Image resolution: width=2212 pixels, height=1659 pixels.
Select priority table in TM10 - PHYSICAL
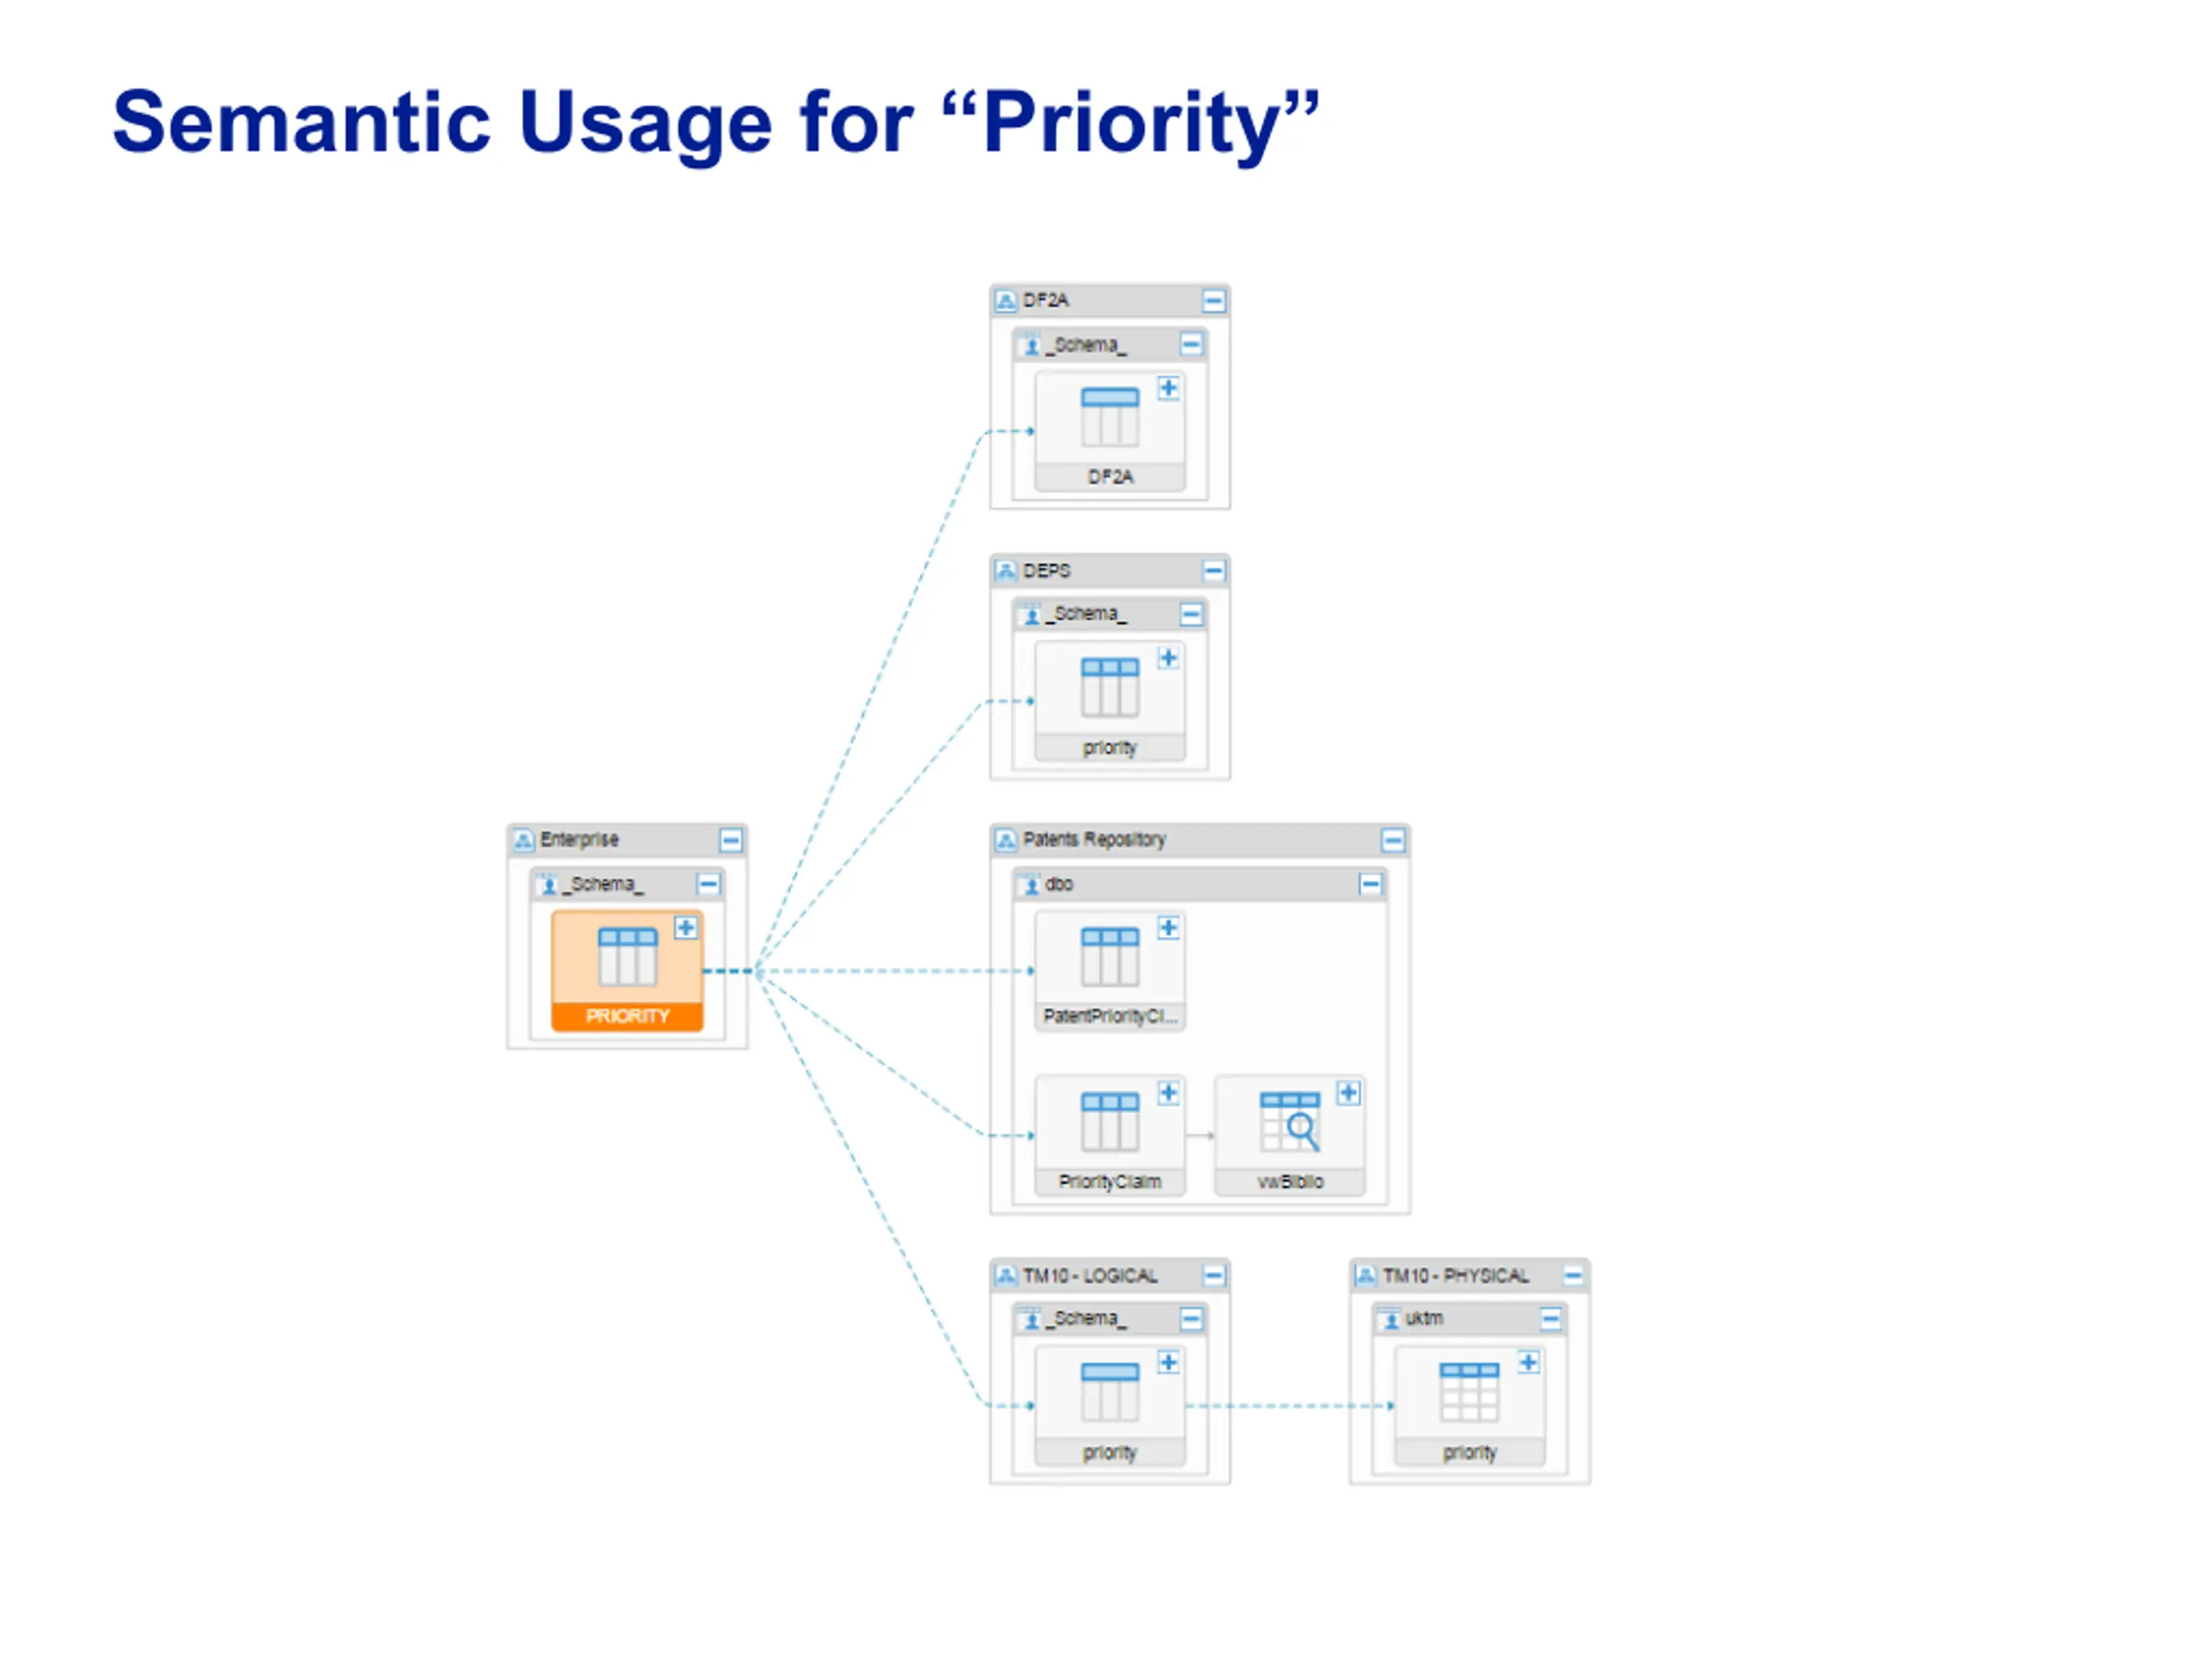[x=1469, y=1406]
